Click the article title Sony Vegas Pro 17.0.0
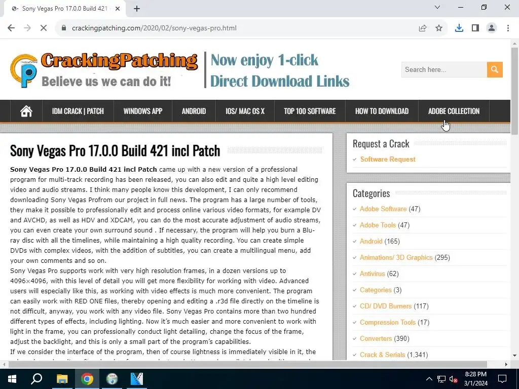The image size is (519, 389). click(x=115, y=151)
